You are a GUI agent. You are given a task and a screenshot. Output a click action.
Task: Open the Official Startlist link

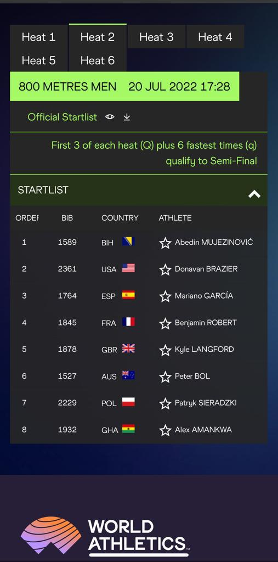tap(63, 117)
